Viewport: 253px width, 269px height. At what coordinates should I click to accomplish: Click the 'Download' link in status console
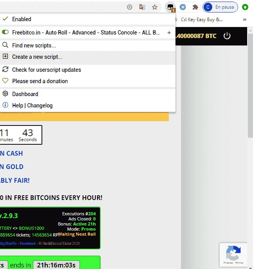(x=27, y=244)
